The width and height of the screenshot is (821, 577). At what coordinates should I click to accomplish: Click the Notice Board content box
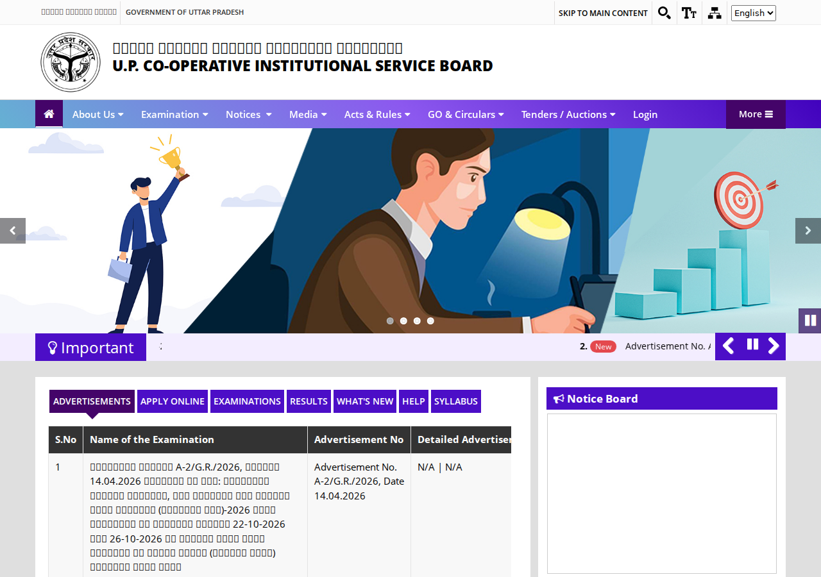662,494
